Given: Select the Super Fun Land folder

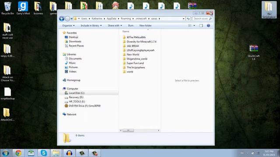Looking at the screenshot, I should [x=135, y=63].
